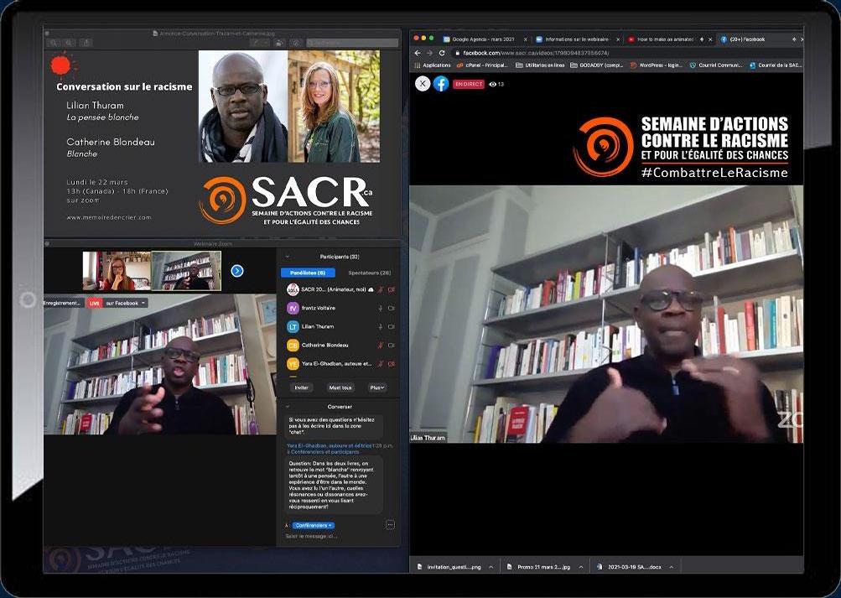This screenshot has width=841, height=598.
Task: Close the Facebook live video with X
Action: tap(423, 84)
